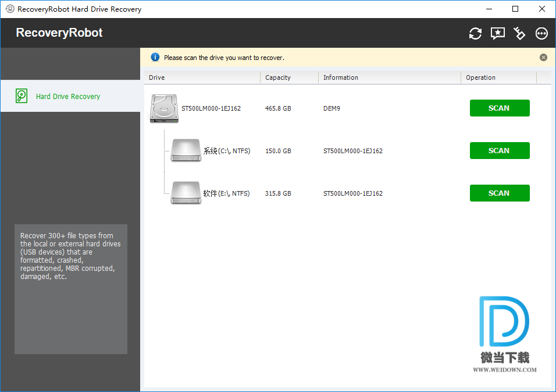Open the feedback star-speech-bubble icon
This screenshot has width=556, height=392.
[x=497, y=33]
